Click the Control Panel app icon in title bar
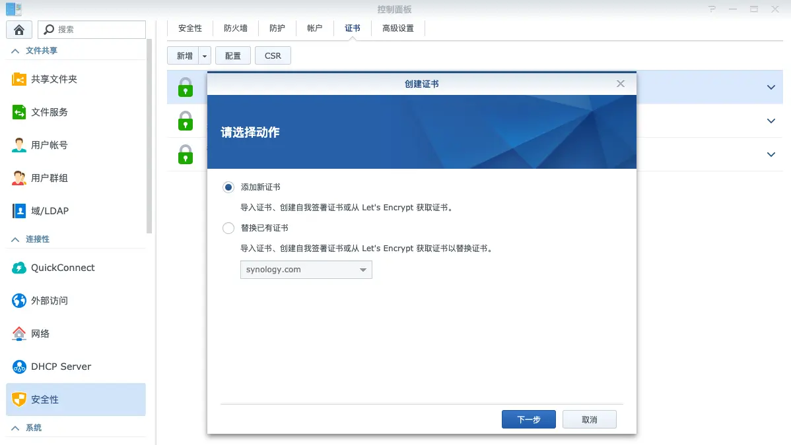Screen dimensions: 791x445 pos(14,9)
